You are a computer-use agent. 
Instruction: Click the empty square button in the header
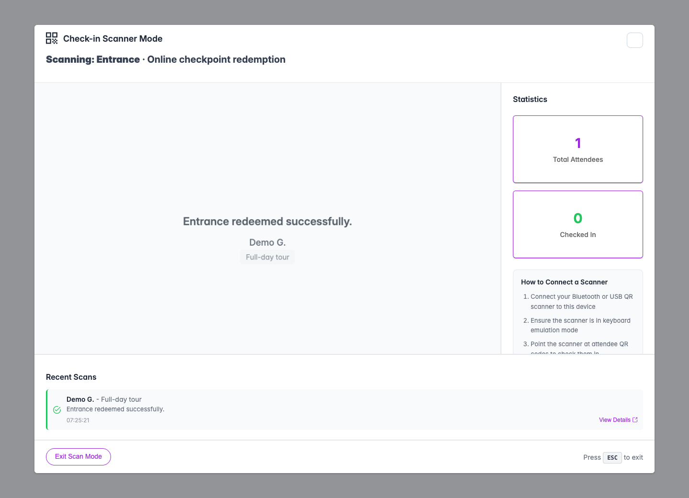[635, 40]
